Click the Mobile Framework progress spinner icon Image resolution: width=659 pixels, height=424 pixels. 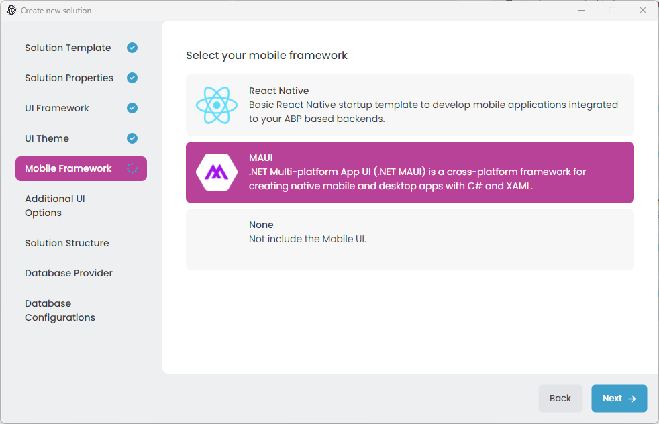click(x=132, y=168)
